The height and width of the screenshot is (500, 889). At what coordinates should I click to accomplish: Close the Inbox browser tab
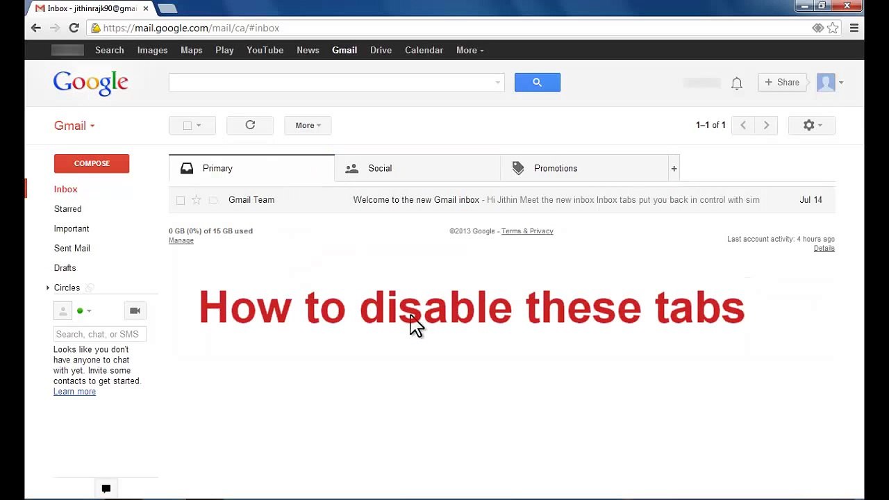tap(146, 8)
